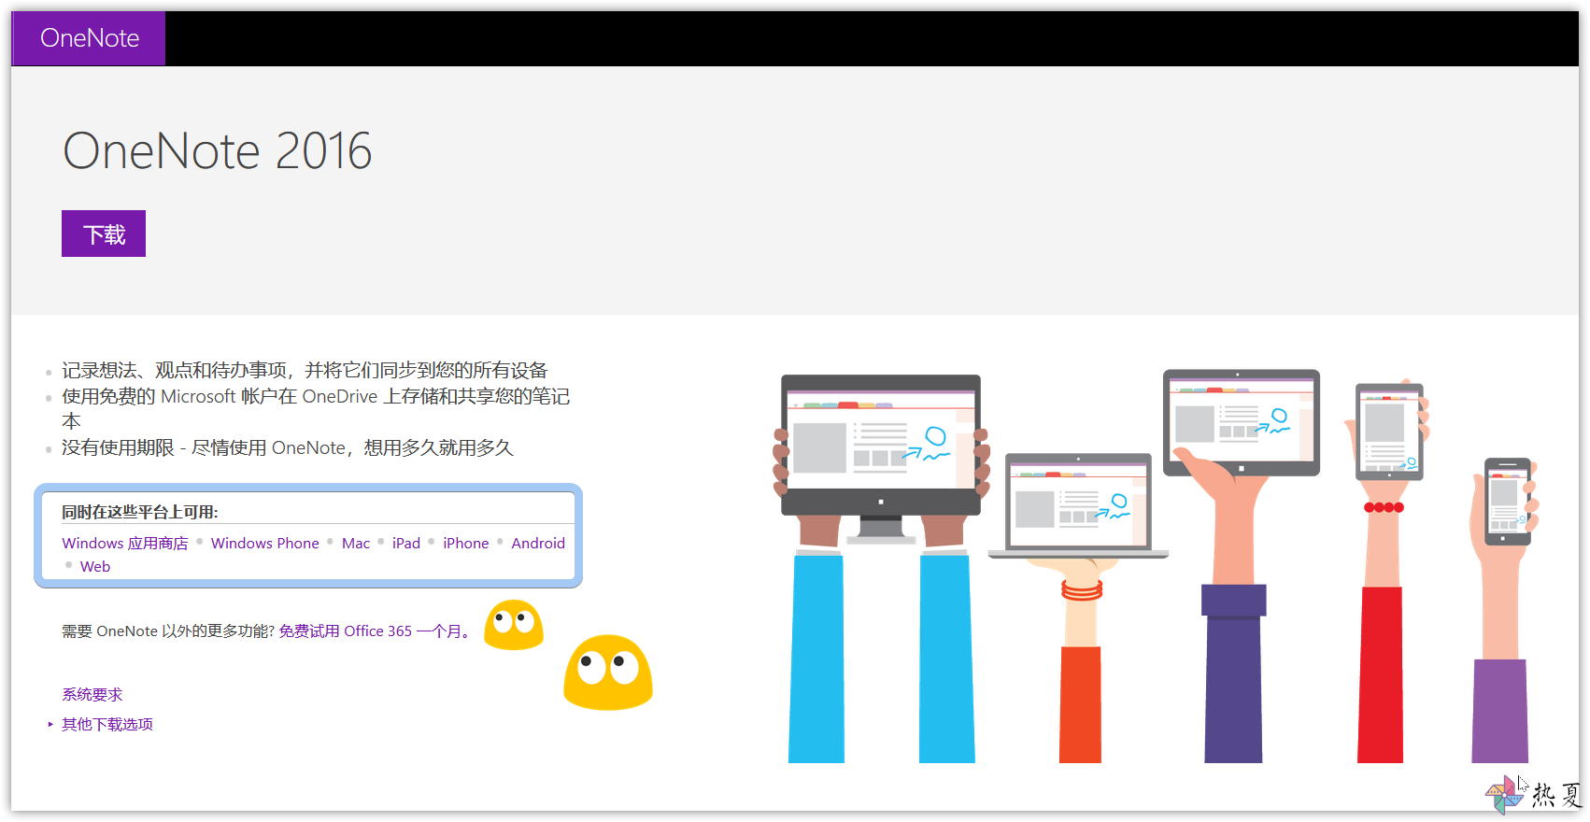Click the bullet text 记录想法、观点和待办事项
Viewport: 1590px width, 822px height.
click(305, 371)
